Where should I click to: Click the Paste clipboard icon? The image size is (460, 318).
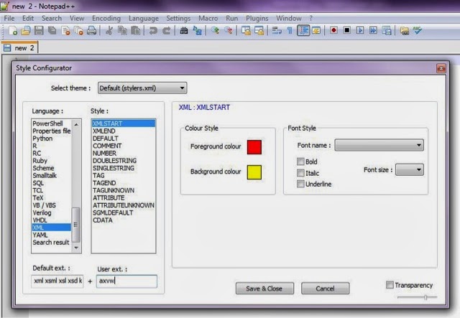click(135, 30)
